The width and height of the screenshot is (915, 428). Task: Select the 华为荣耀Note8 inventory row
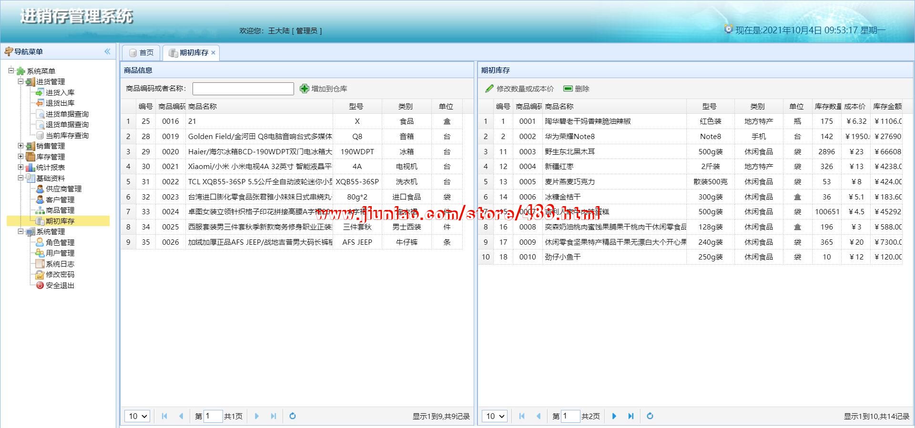615,137
